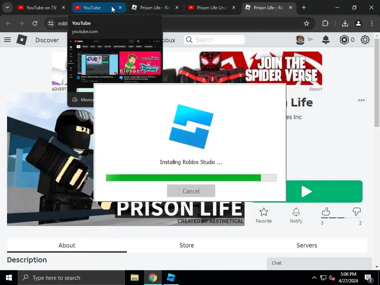Select the Store tab

click(187, 246)
